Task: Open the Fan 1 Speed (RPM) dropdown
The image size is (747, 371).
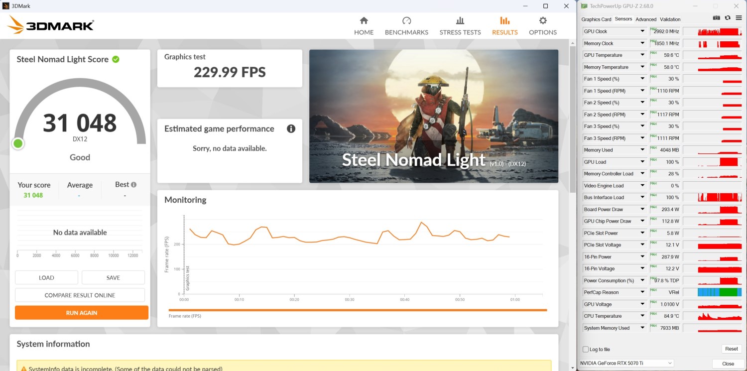Action: tap(642, 91)
